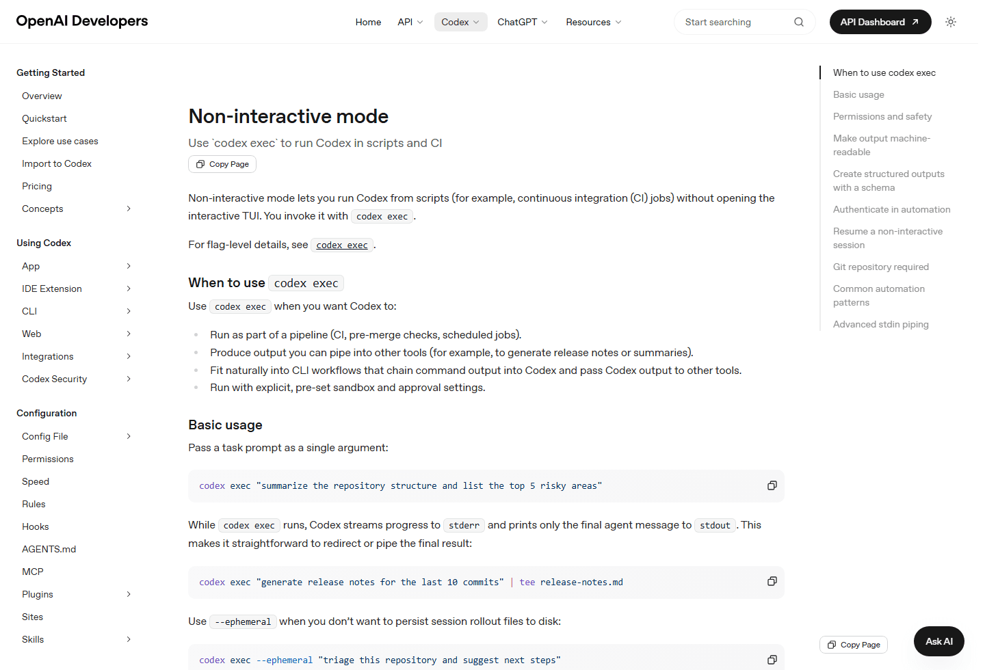985x670 pixels.
Task: Open the MCP sidebar page
Action: (x=33, y=572)
